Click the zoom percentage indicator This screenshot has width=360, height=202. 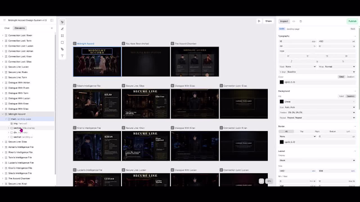coord(269,181)
